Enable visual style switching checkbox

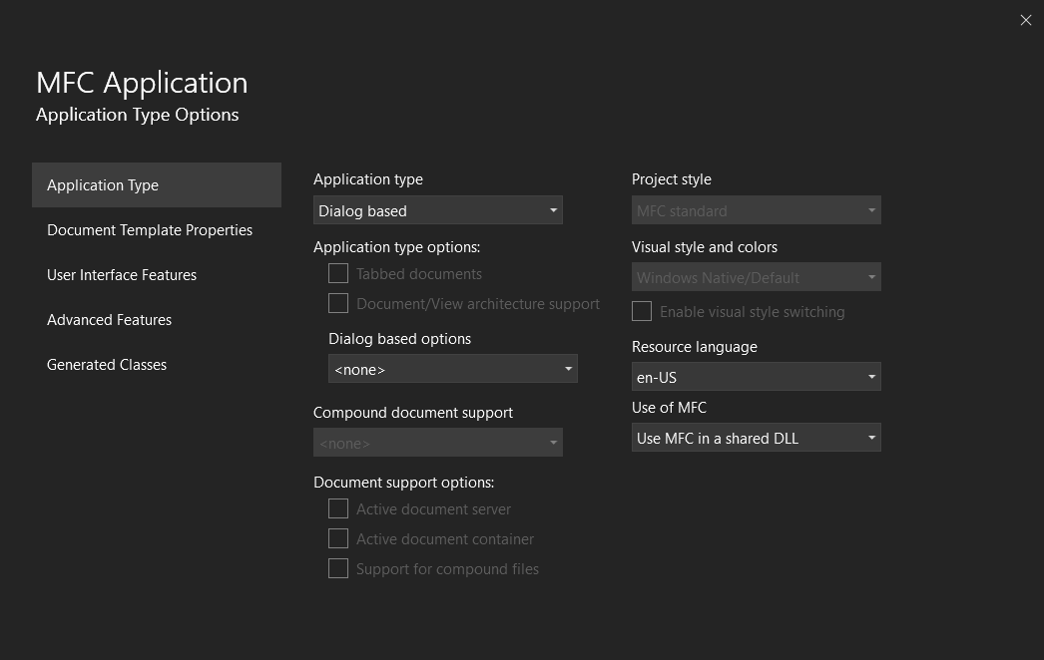point(642,311)
